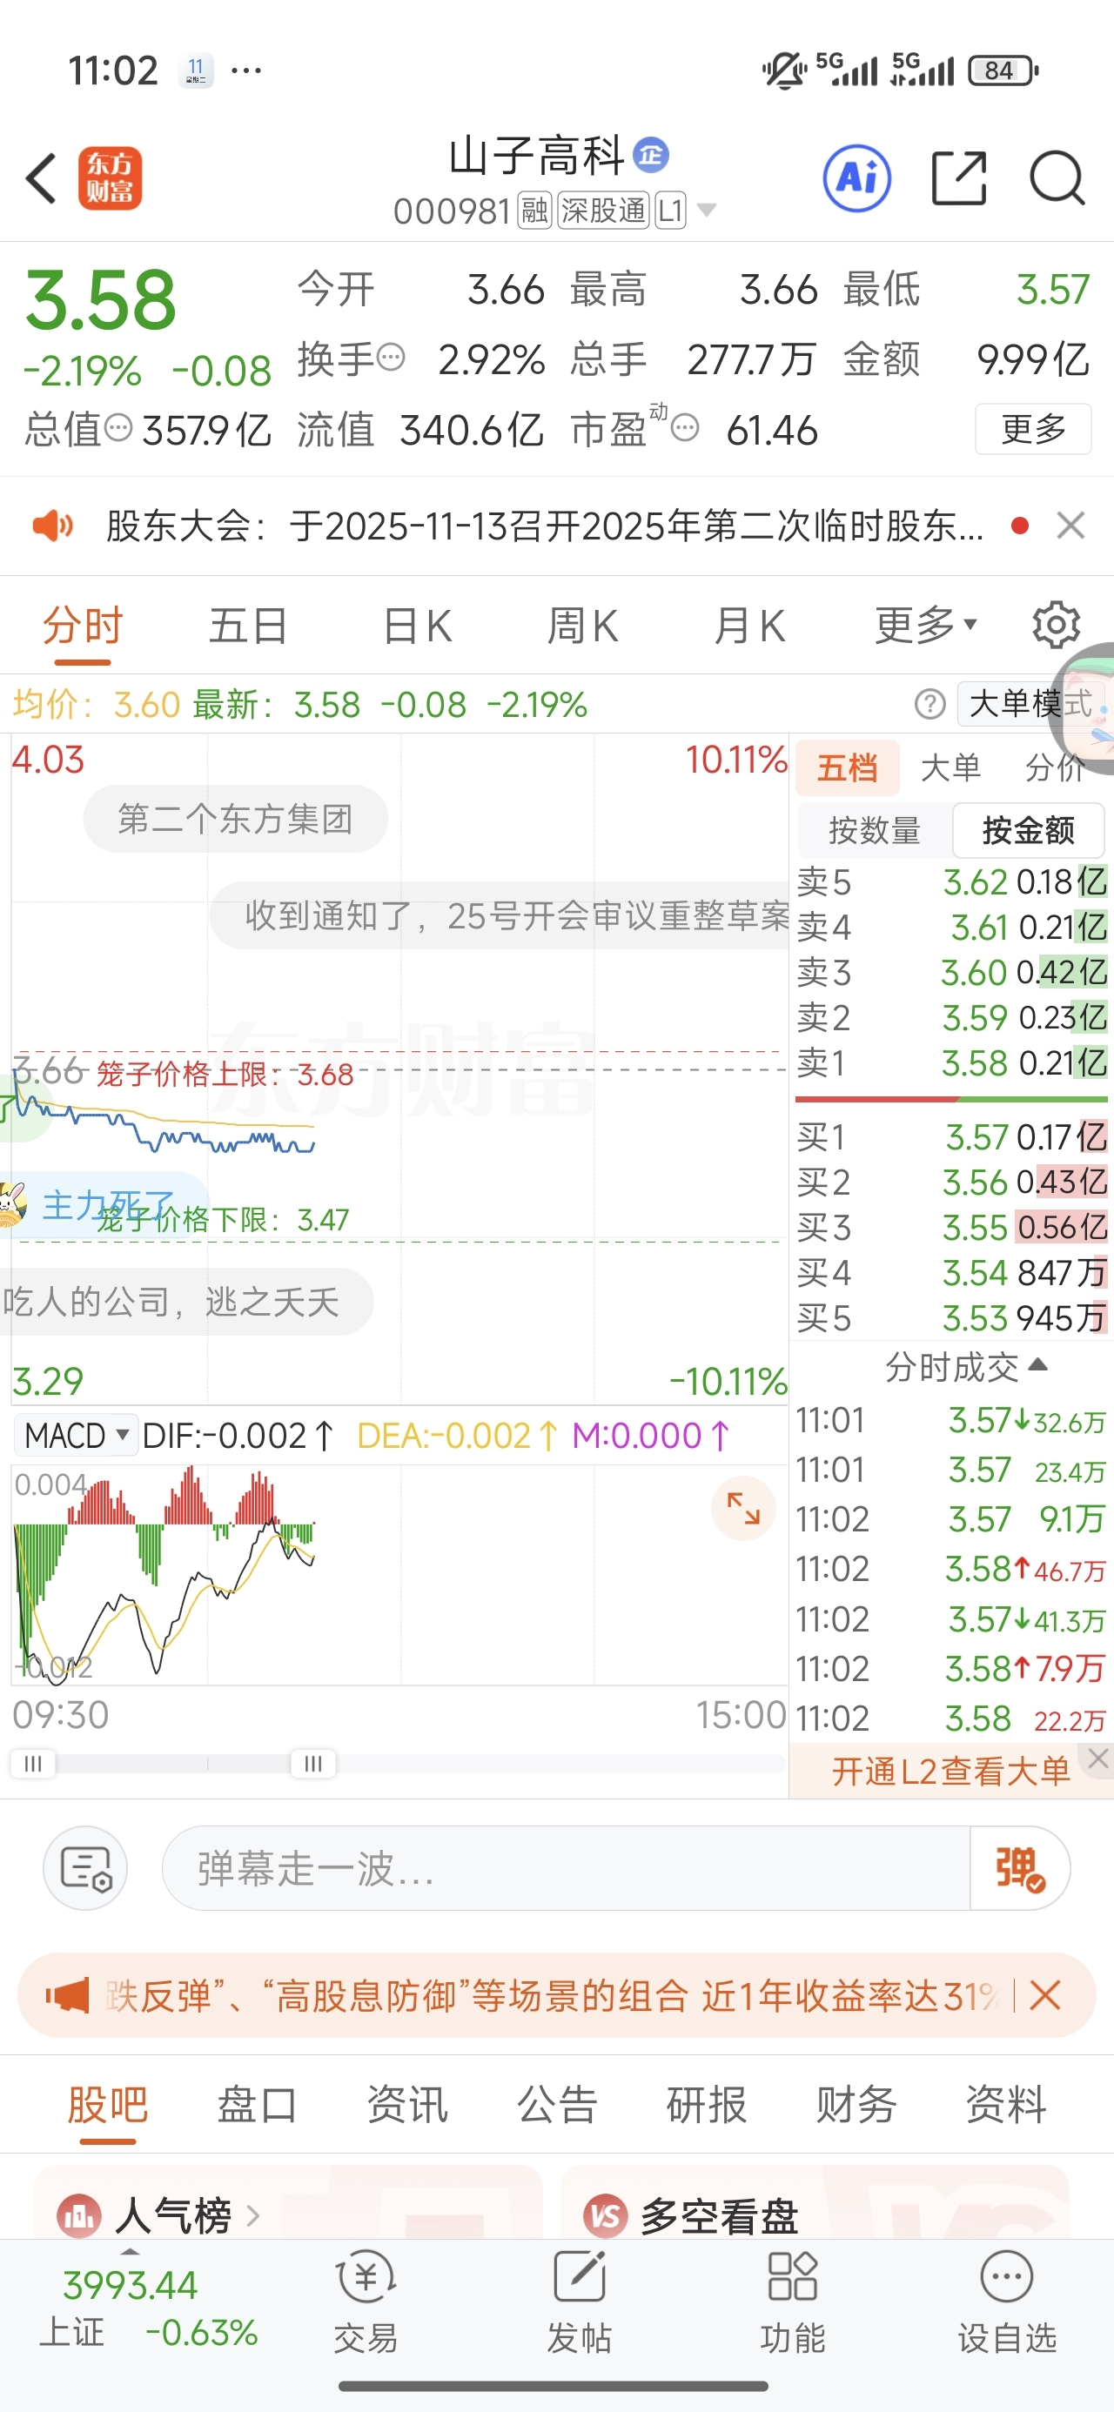Switch to 月K chart tab
This screenshot has width=1114, height=2412.
[x=749, y=626]
